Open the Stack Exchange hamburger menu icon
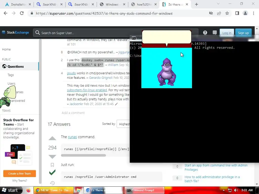The image size is (259, 194). 4,32
